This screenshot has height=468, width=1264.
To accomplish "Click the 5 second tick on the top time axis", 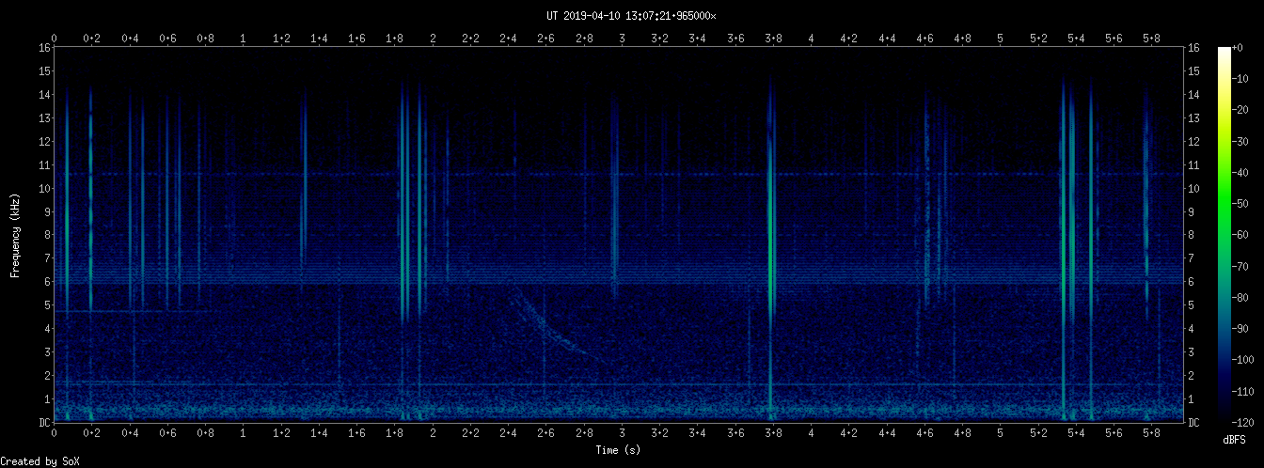I will tap(1000, 39).
